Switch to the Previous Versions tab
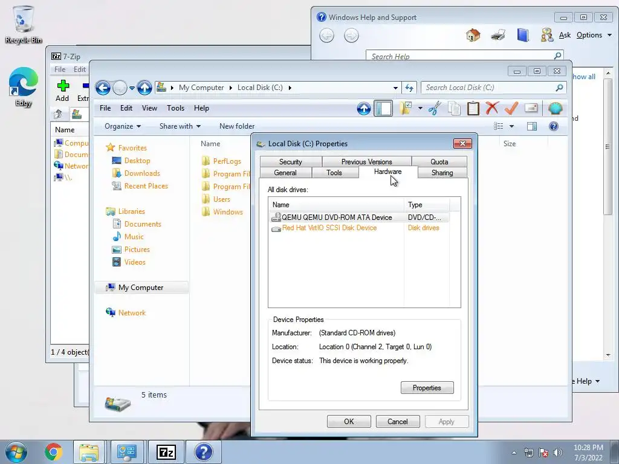This screenshot has width=619, height=464. [367, 162]
